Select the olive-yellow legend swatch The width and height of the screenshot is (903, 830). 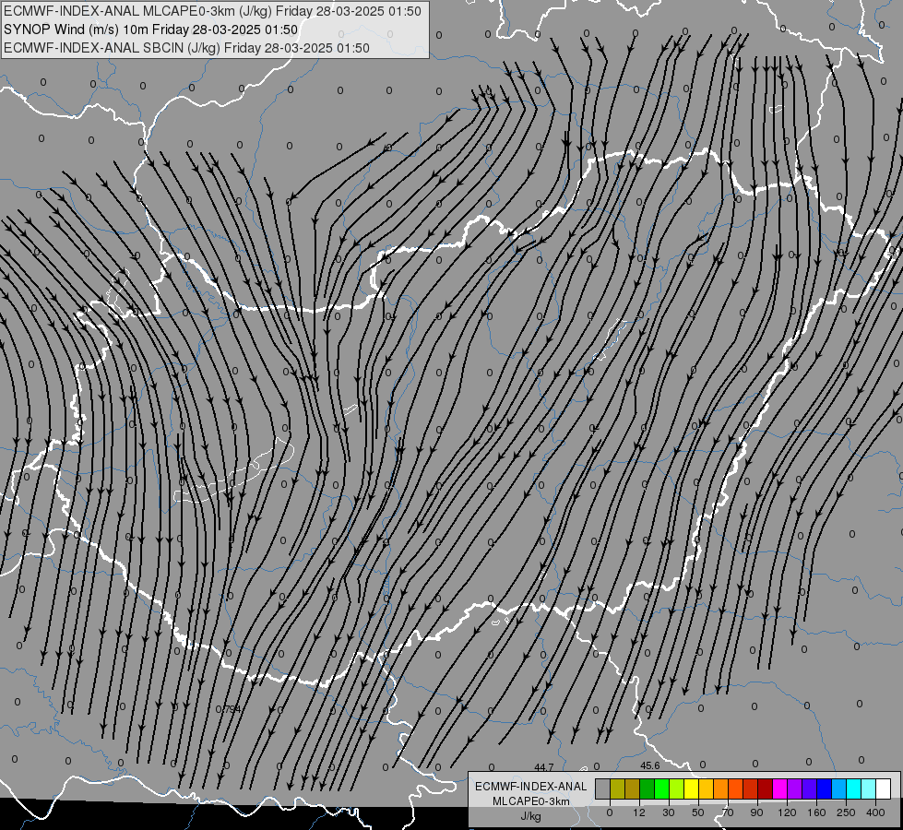point(617,788)
